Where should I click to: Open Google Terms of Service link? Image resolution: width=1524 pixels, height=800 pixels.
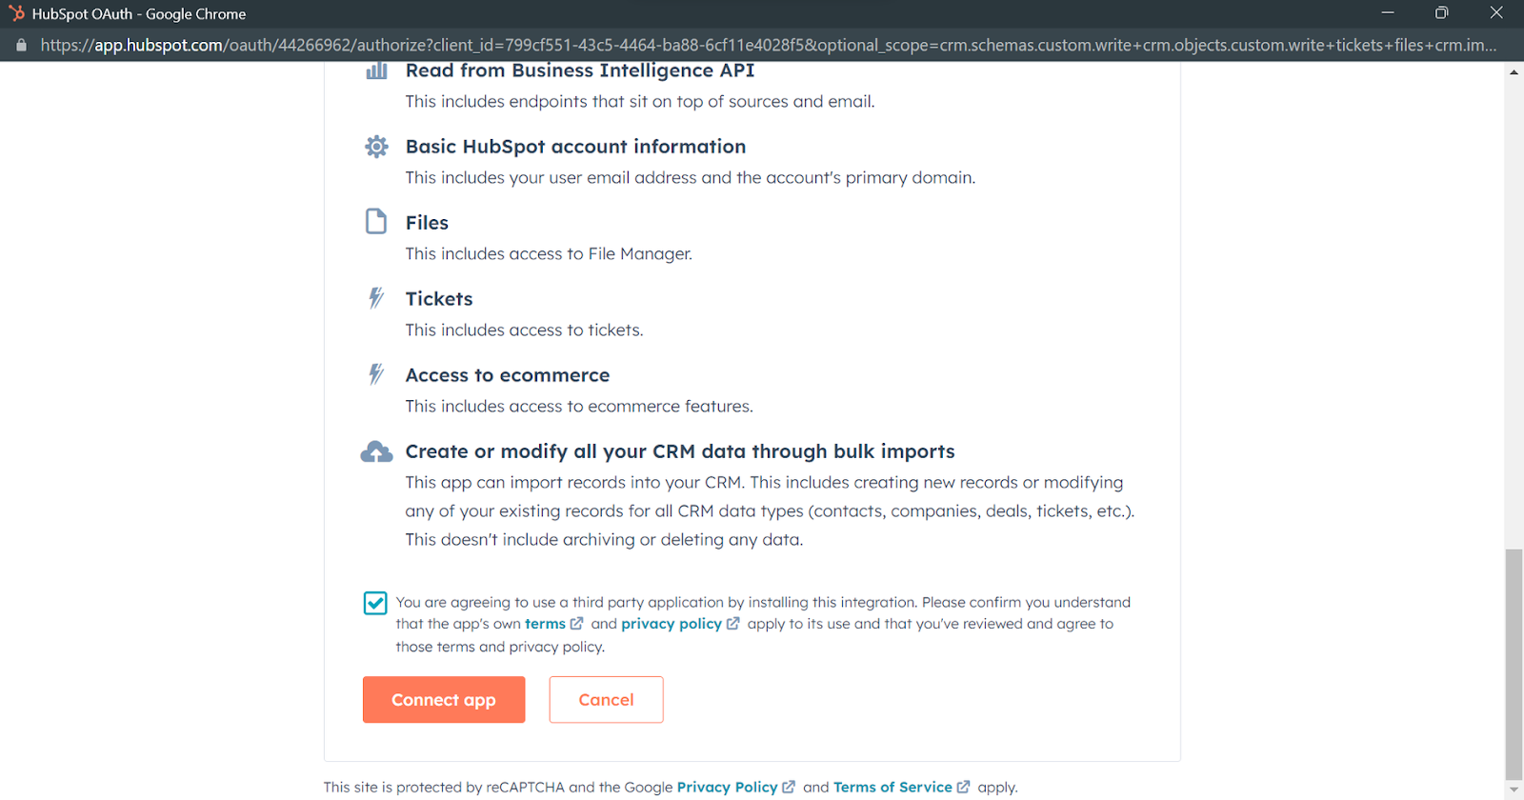coord(892,787)
